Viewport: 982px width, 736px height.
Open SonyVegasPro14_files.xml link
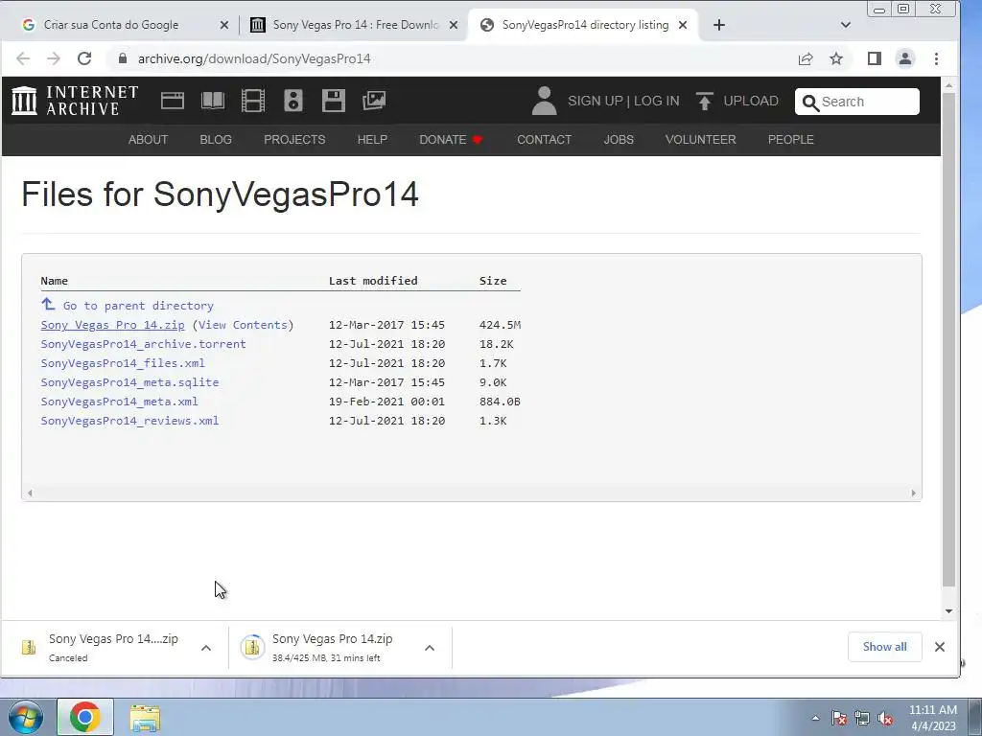123,363
